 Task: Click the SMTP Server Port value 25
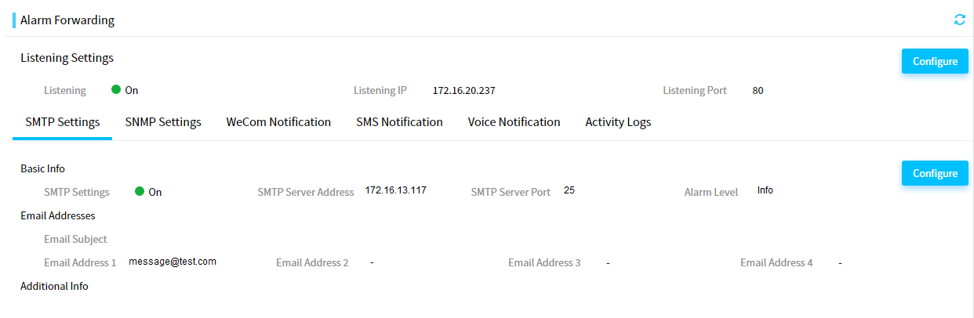click(569, 190)
